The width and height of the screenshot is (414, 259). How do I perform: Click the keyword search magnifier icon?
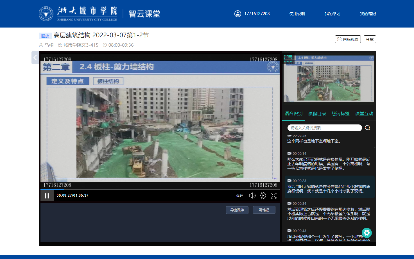[367, 128]
